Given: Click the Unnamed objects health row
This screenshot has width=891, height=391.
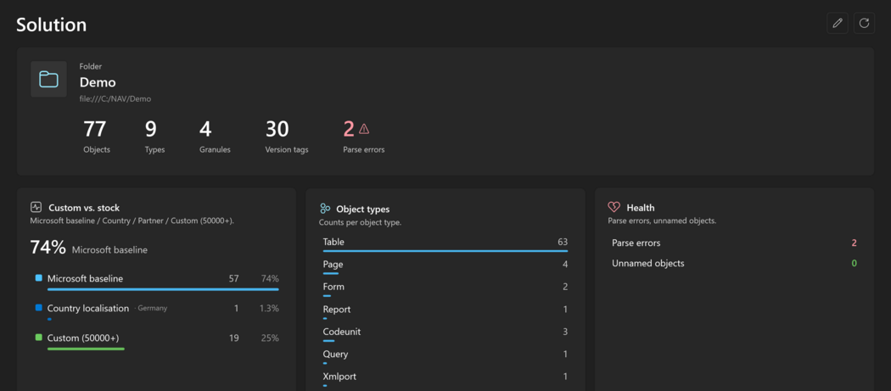Looking at the screenshot, I should point(734,263).
